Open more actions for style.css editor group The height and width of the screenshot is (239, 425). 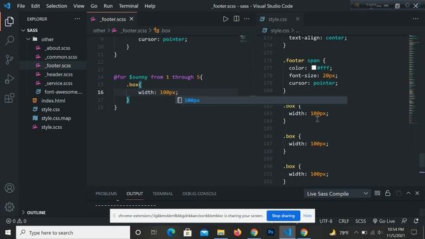[416, 19]
